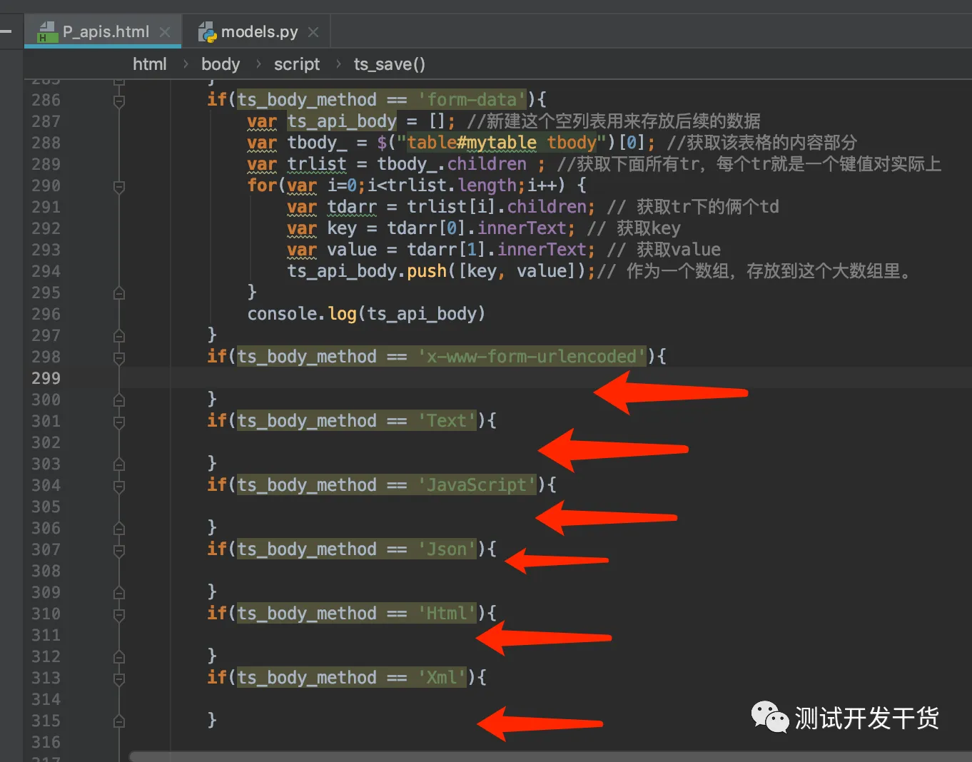
Task: Click the 'Text' string on line 301
Action: 447,421
